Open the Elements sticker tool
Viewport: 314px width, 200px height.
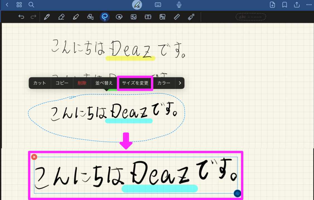pos(119,17)
